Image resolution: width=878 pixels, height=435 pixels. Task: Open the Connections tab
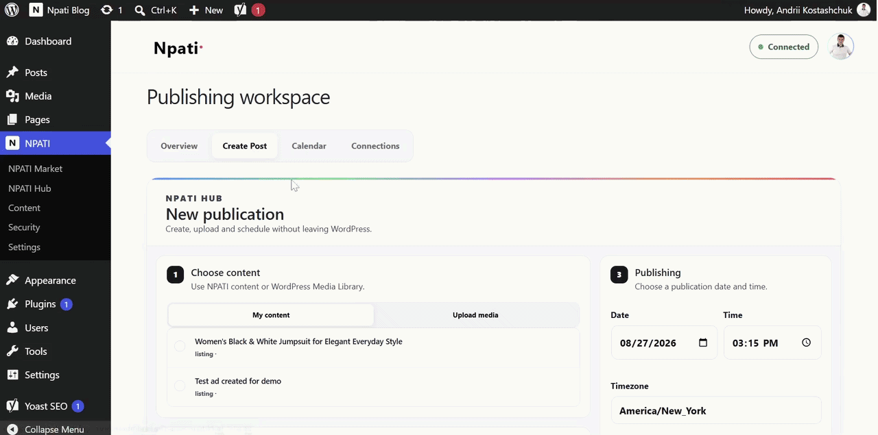(375, 146)
